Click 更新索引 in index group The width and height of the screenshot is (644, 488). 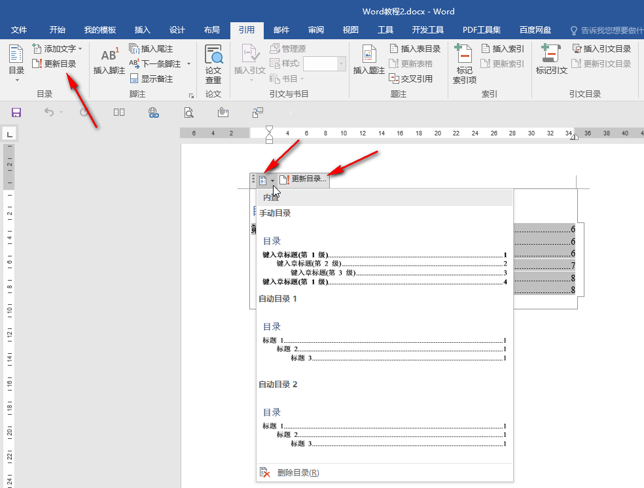[503, 63]
